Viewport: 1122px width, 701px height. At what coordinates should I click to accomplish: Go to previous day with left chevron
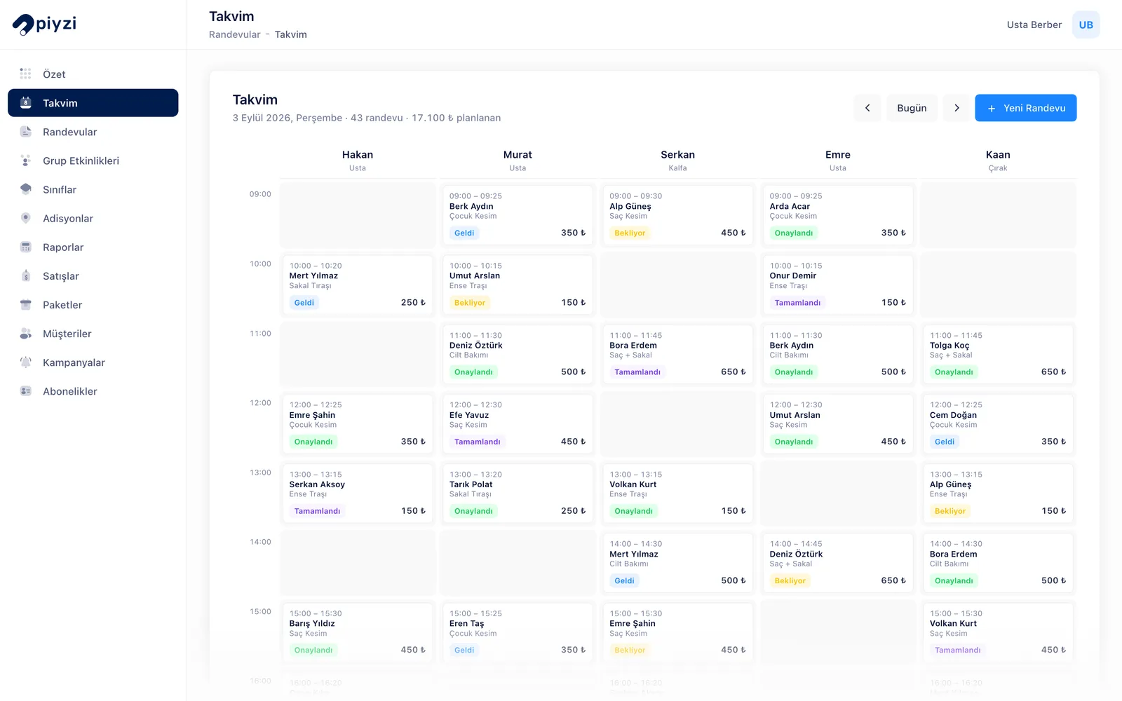click(867, 108)
